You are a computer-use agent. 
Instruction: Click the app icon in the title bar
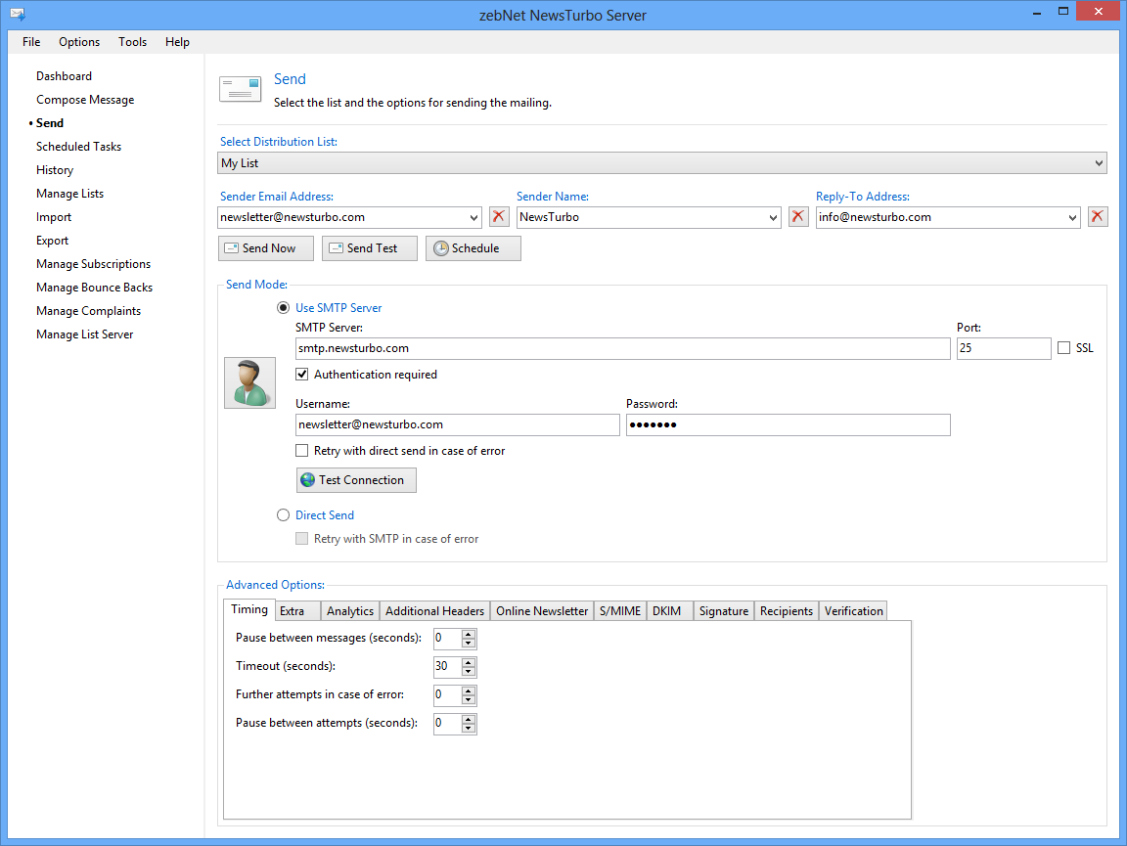click(x=17, y=15)
